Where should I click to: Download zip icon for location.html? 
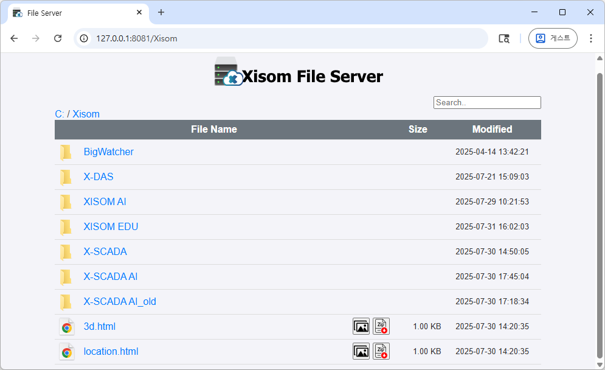pos(381,352)
